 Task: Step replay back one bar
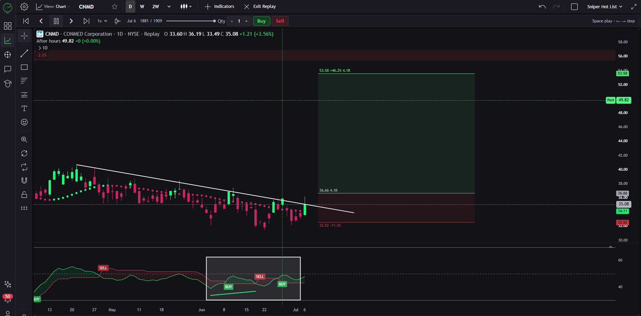point(41,21)
